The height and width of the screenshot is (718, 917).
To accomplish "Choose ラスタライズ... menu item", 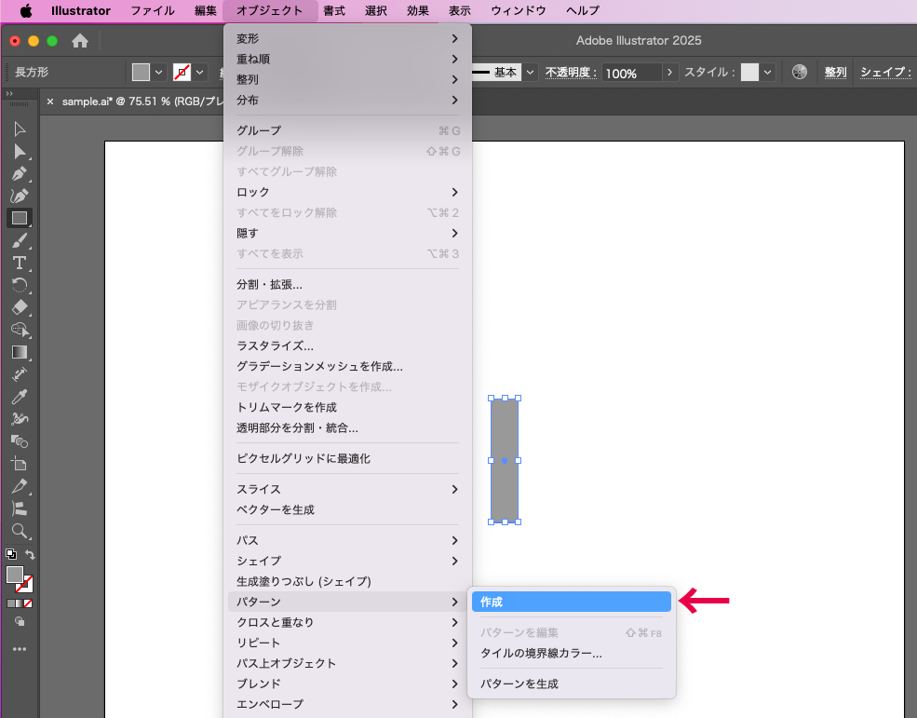I will pos(347,345).
